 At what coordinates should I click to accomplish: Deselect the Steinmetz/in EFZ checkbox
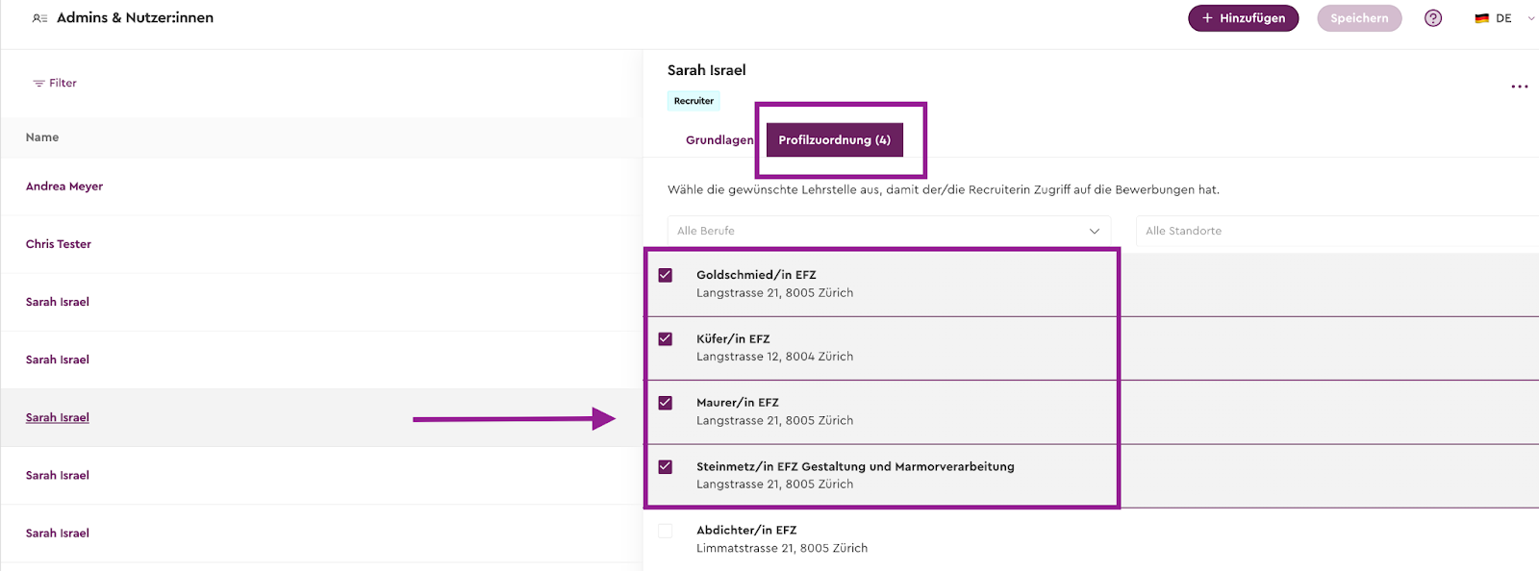click(x=666, y=467)
